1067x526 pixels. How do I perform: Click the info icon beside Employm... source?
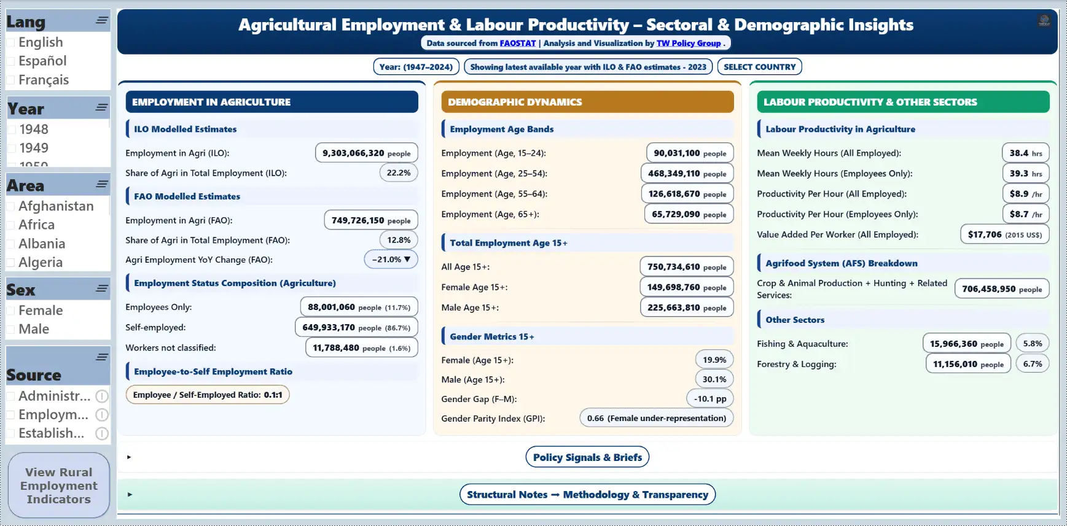pos(102,415)
